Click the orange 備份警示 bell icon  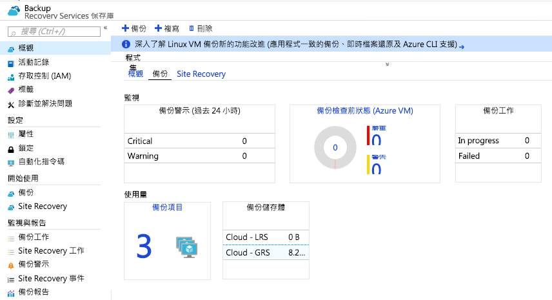pyautogui.click(x=11, y=266)
